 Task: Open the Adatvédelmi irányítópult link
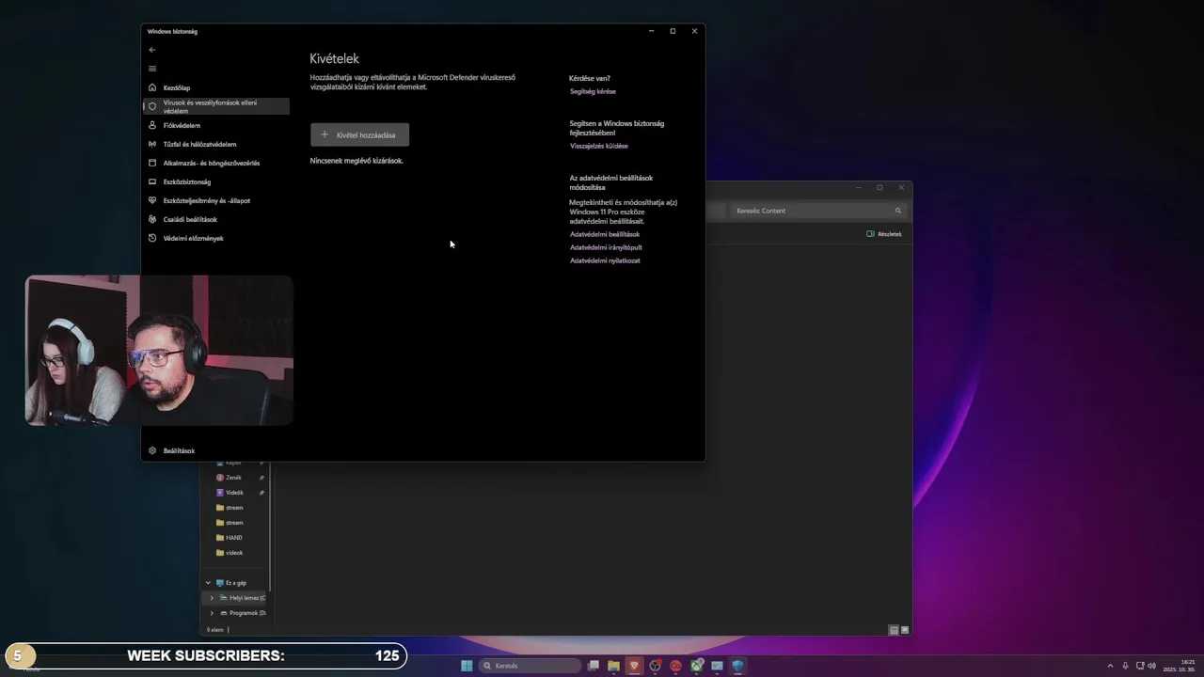point(606,247)
